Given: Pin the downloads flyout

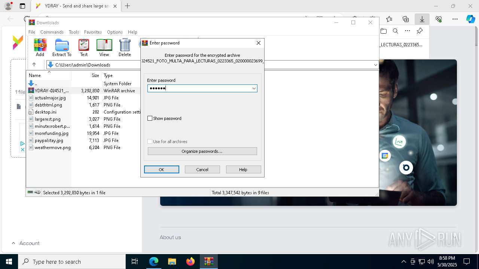Looking at the screenshot, I should (x=419, y=31).
